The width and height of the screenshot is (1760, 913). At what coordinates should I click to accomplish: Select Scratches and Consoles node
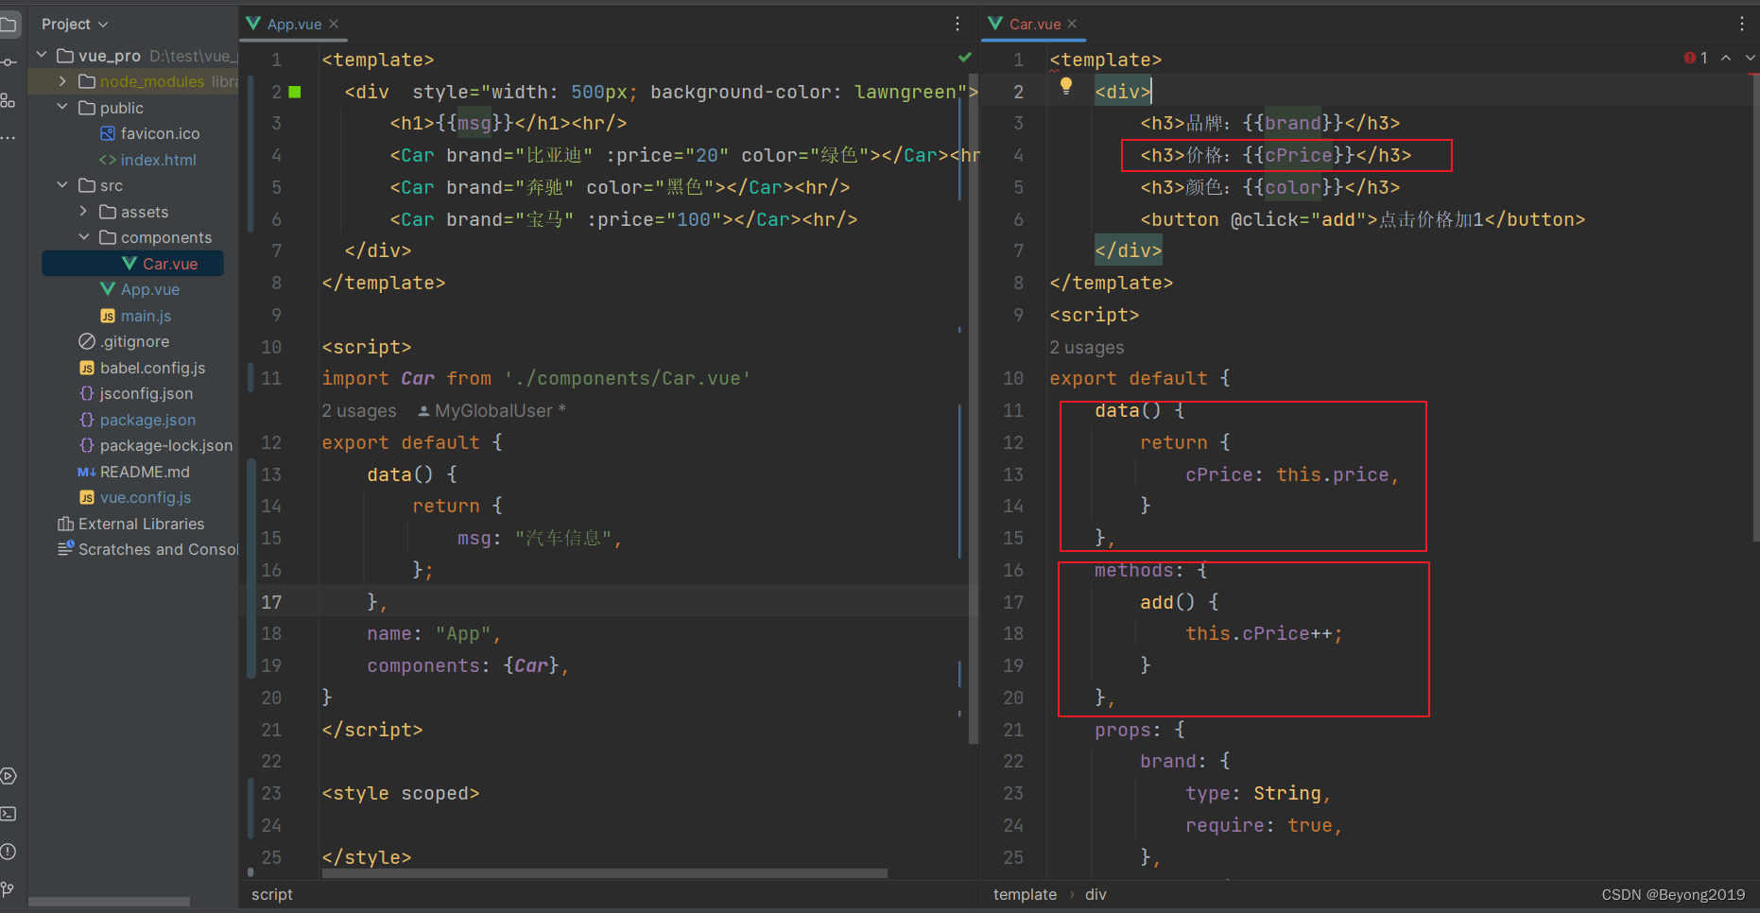point(148,549)
